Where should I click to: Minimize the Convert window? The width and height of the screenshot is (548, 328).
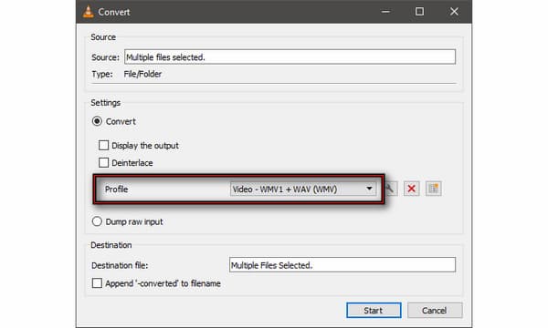(x=385, y=12)
